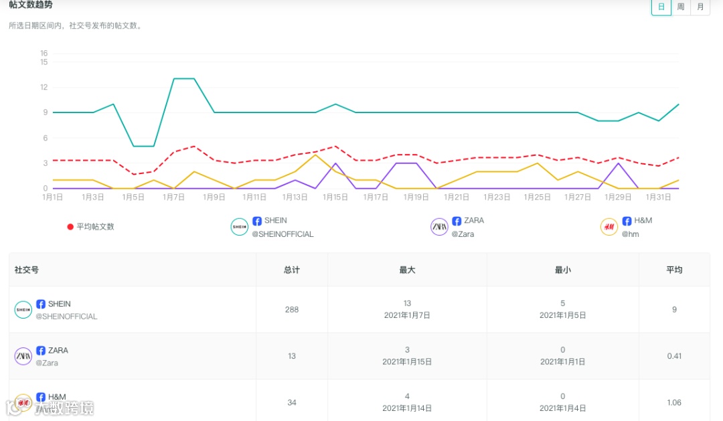723x421 pixels.
Task: Select H&M min date 2021年1月4日
Action: 562,409
